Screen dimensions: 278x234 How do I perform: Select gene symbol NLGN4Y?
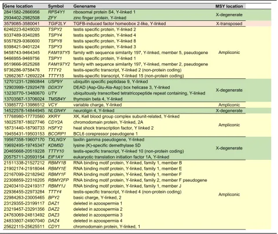57,111
